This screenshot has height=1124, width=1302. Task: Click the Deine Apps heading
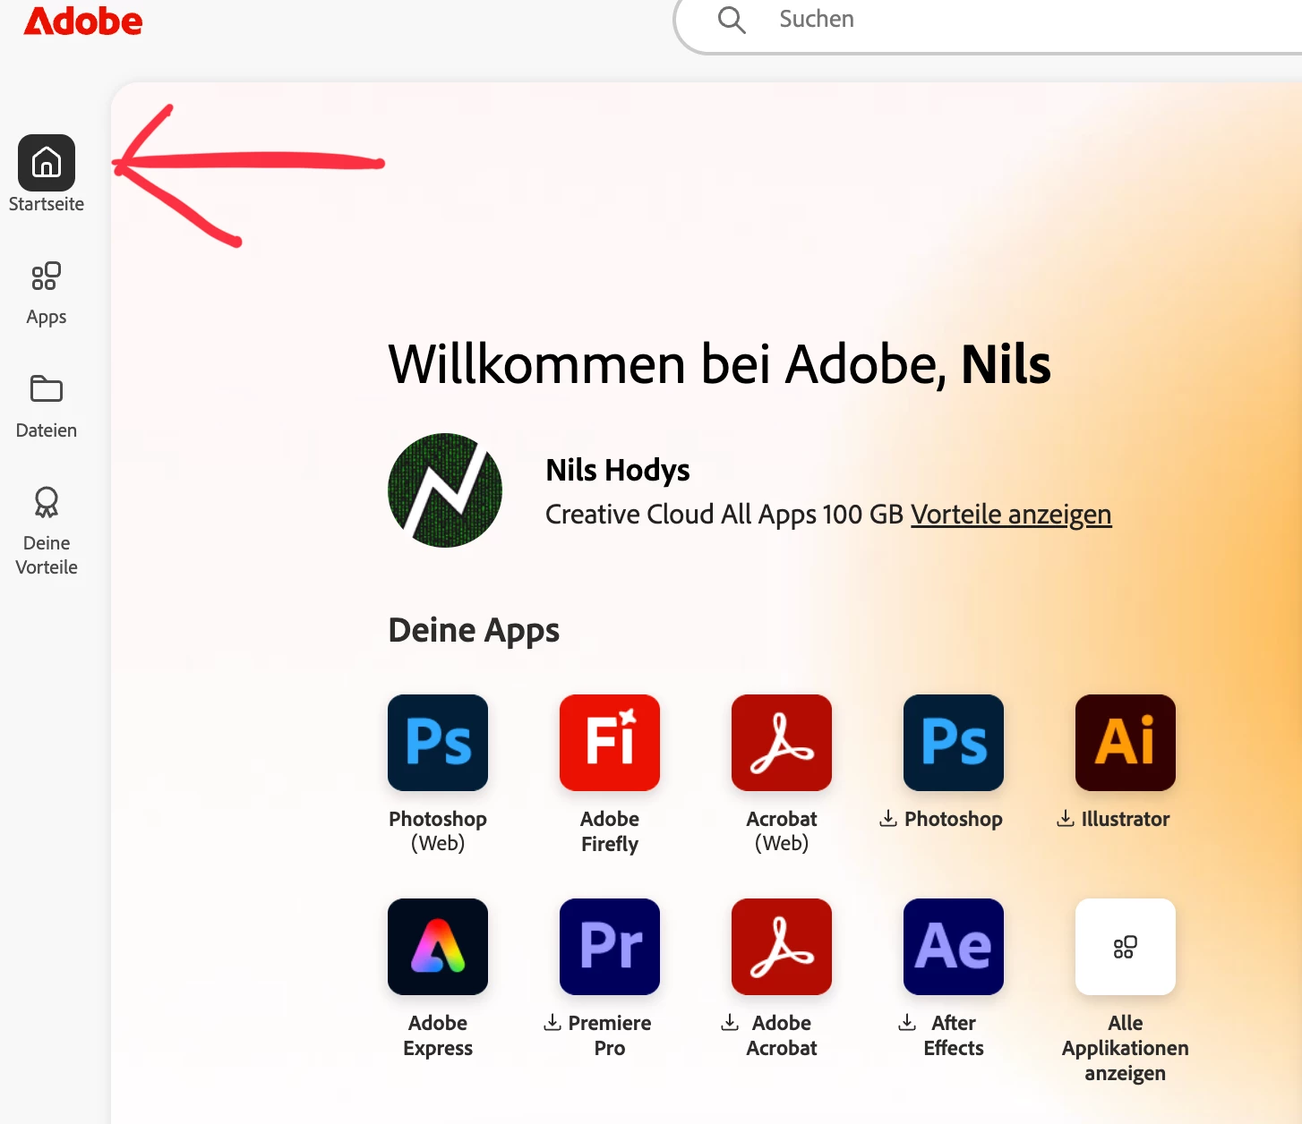click(x=474, y=631)
